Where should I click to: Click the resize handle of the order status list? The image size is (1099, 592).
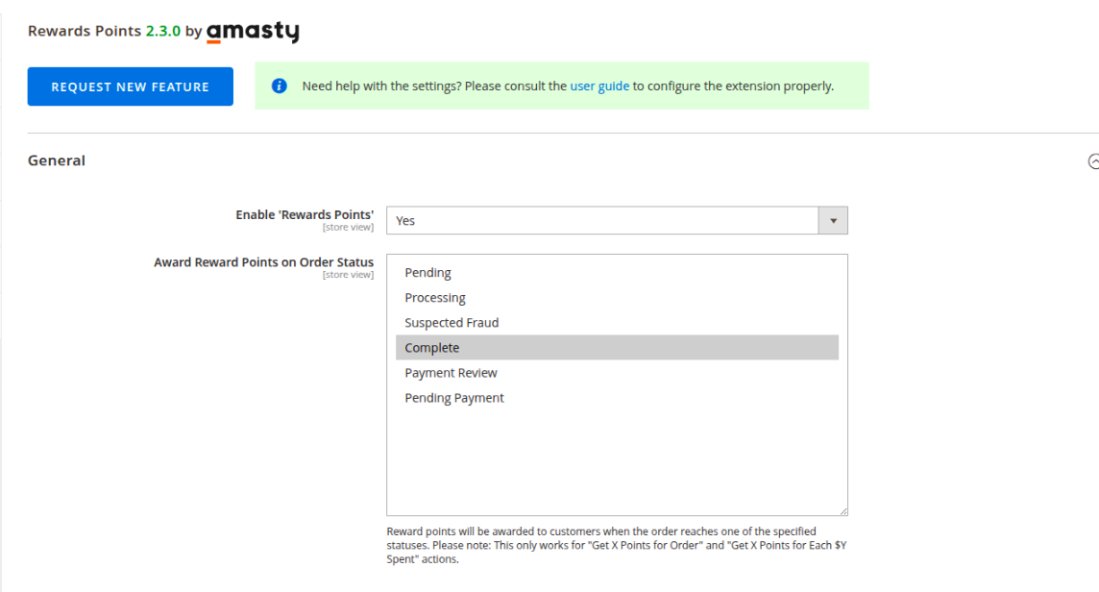coord(843,511)
